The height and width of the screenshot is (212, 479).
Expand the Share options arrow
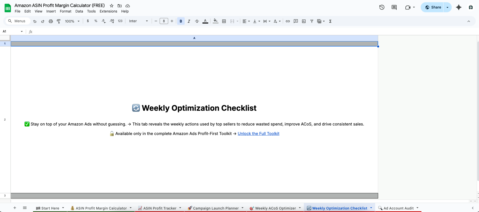pyautogui.click(x=447, y=7)
